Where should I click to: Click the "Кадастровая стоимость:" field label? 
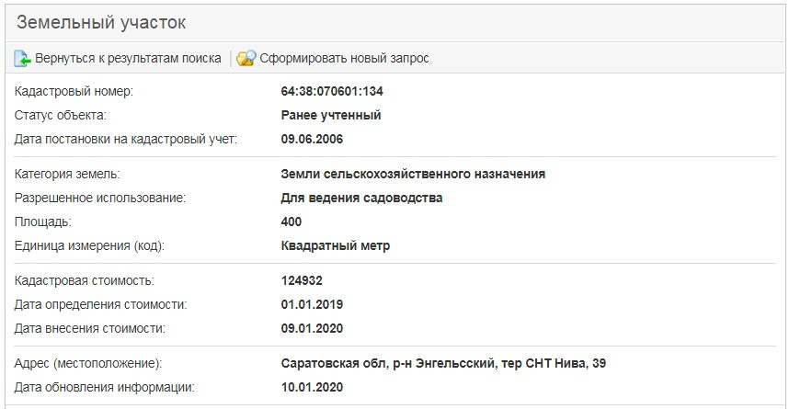point(84,280)
